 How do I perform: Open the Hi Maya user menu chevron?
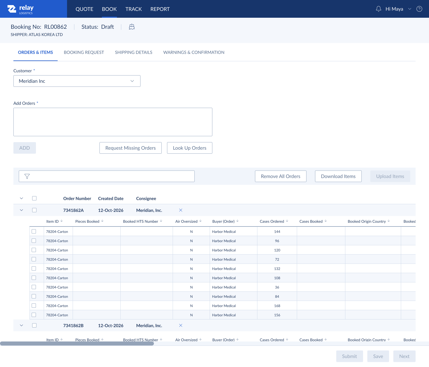click(410, 9)
